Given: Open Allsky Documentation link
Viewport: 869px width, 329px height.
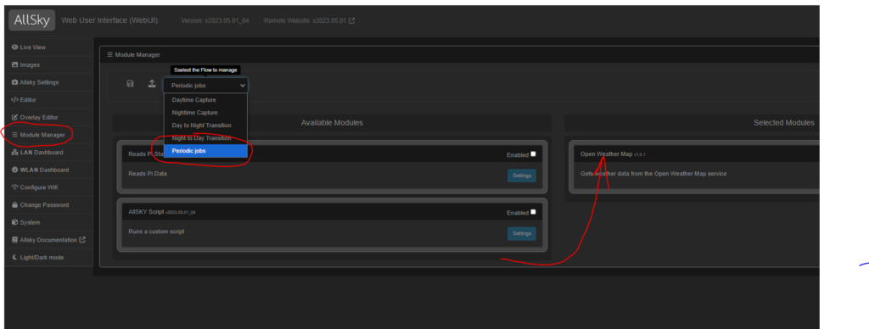Looking at the screenshot, I should point(48,240).
